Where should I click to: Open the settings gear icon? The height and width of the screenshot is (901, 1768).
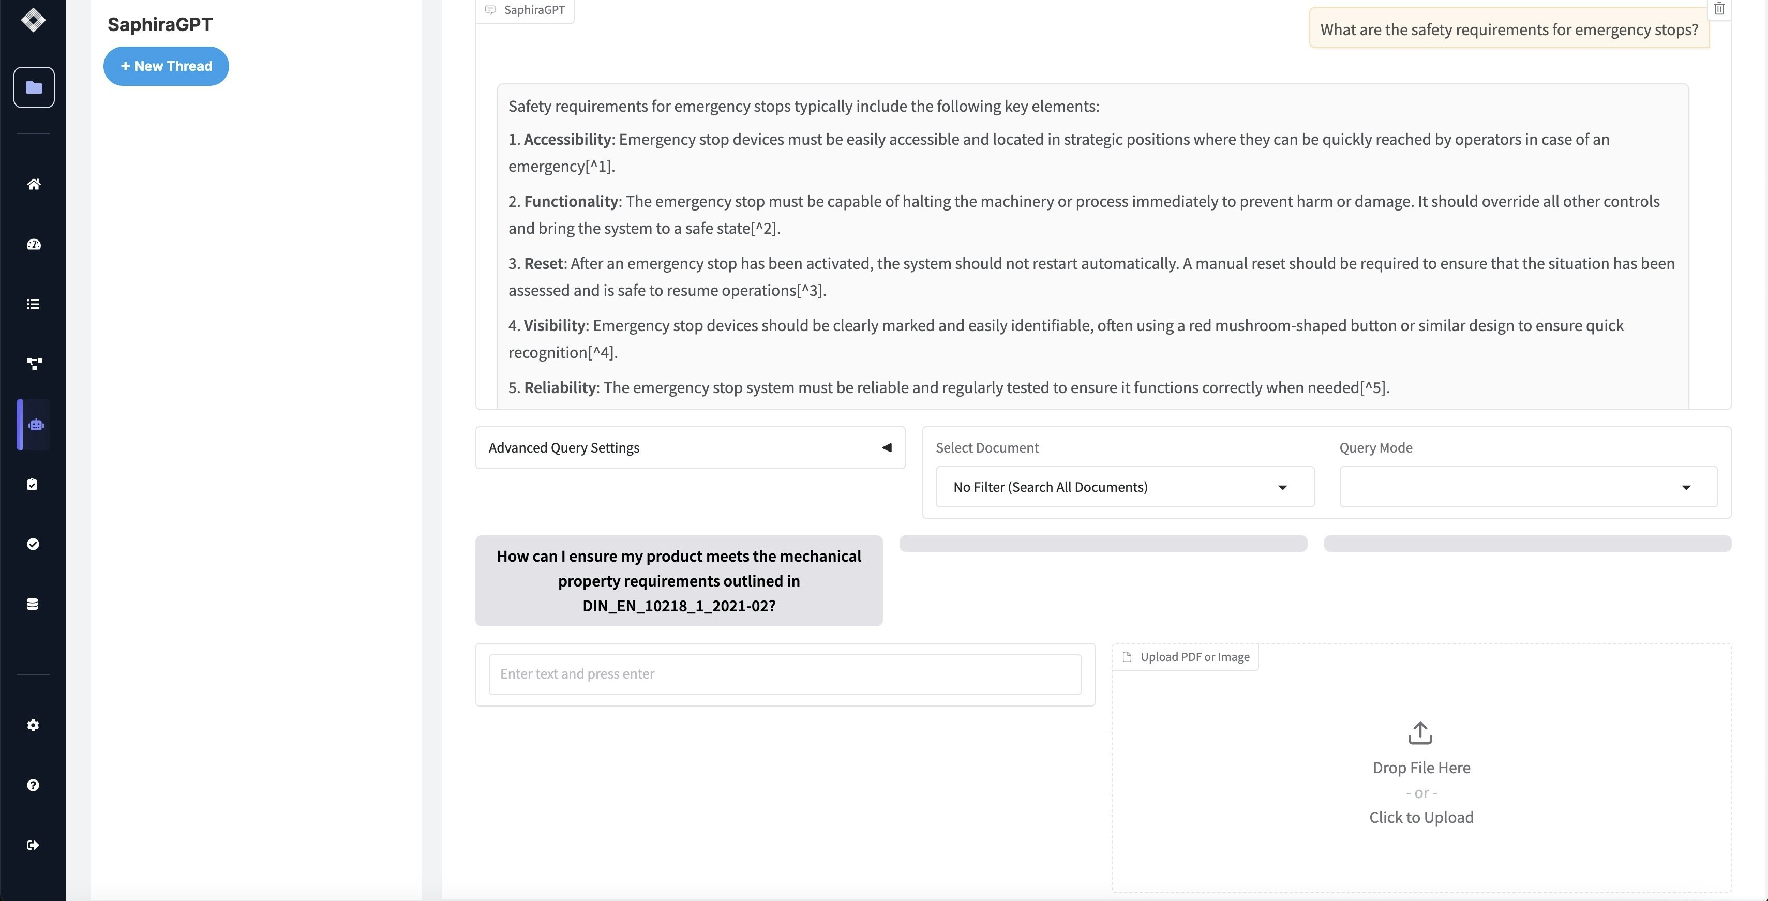tap(33, 725)
